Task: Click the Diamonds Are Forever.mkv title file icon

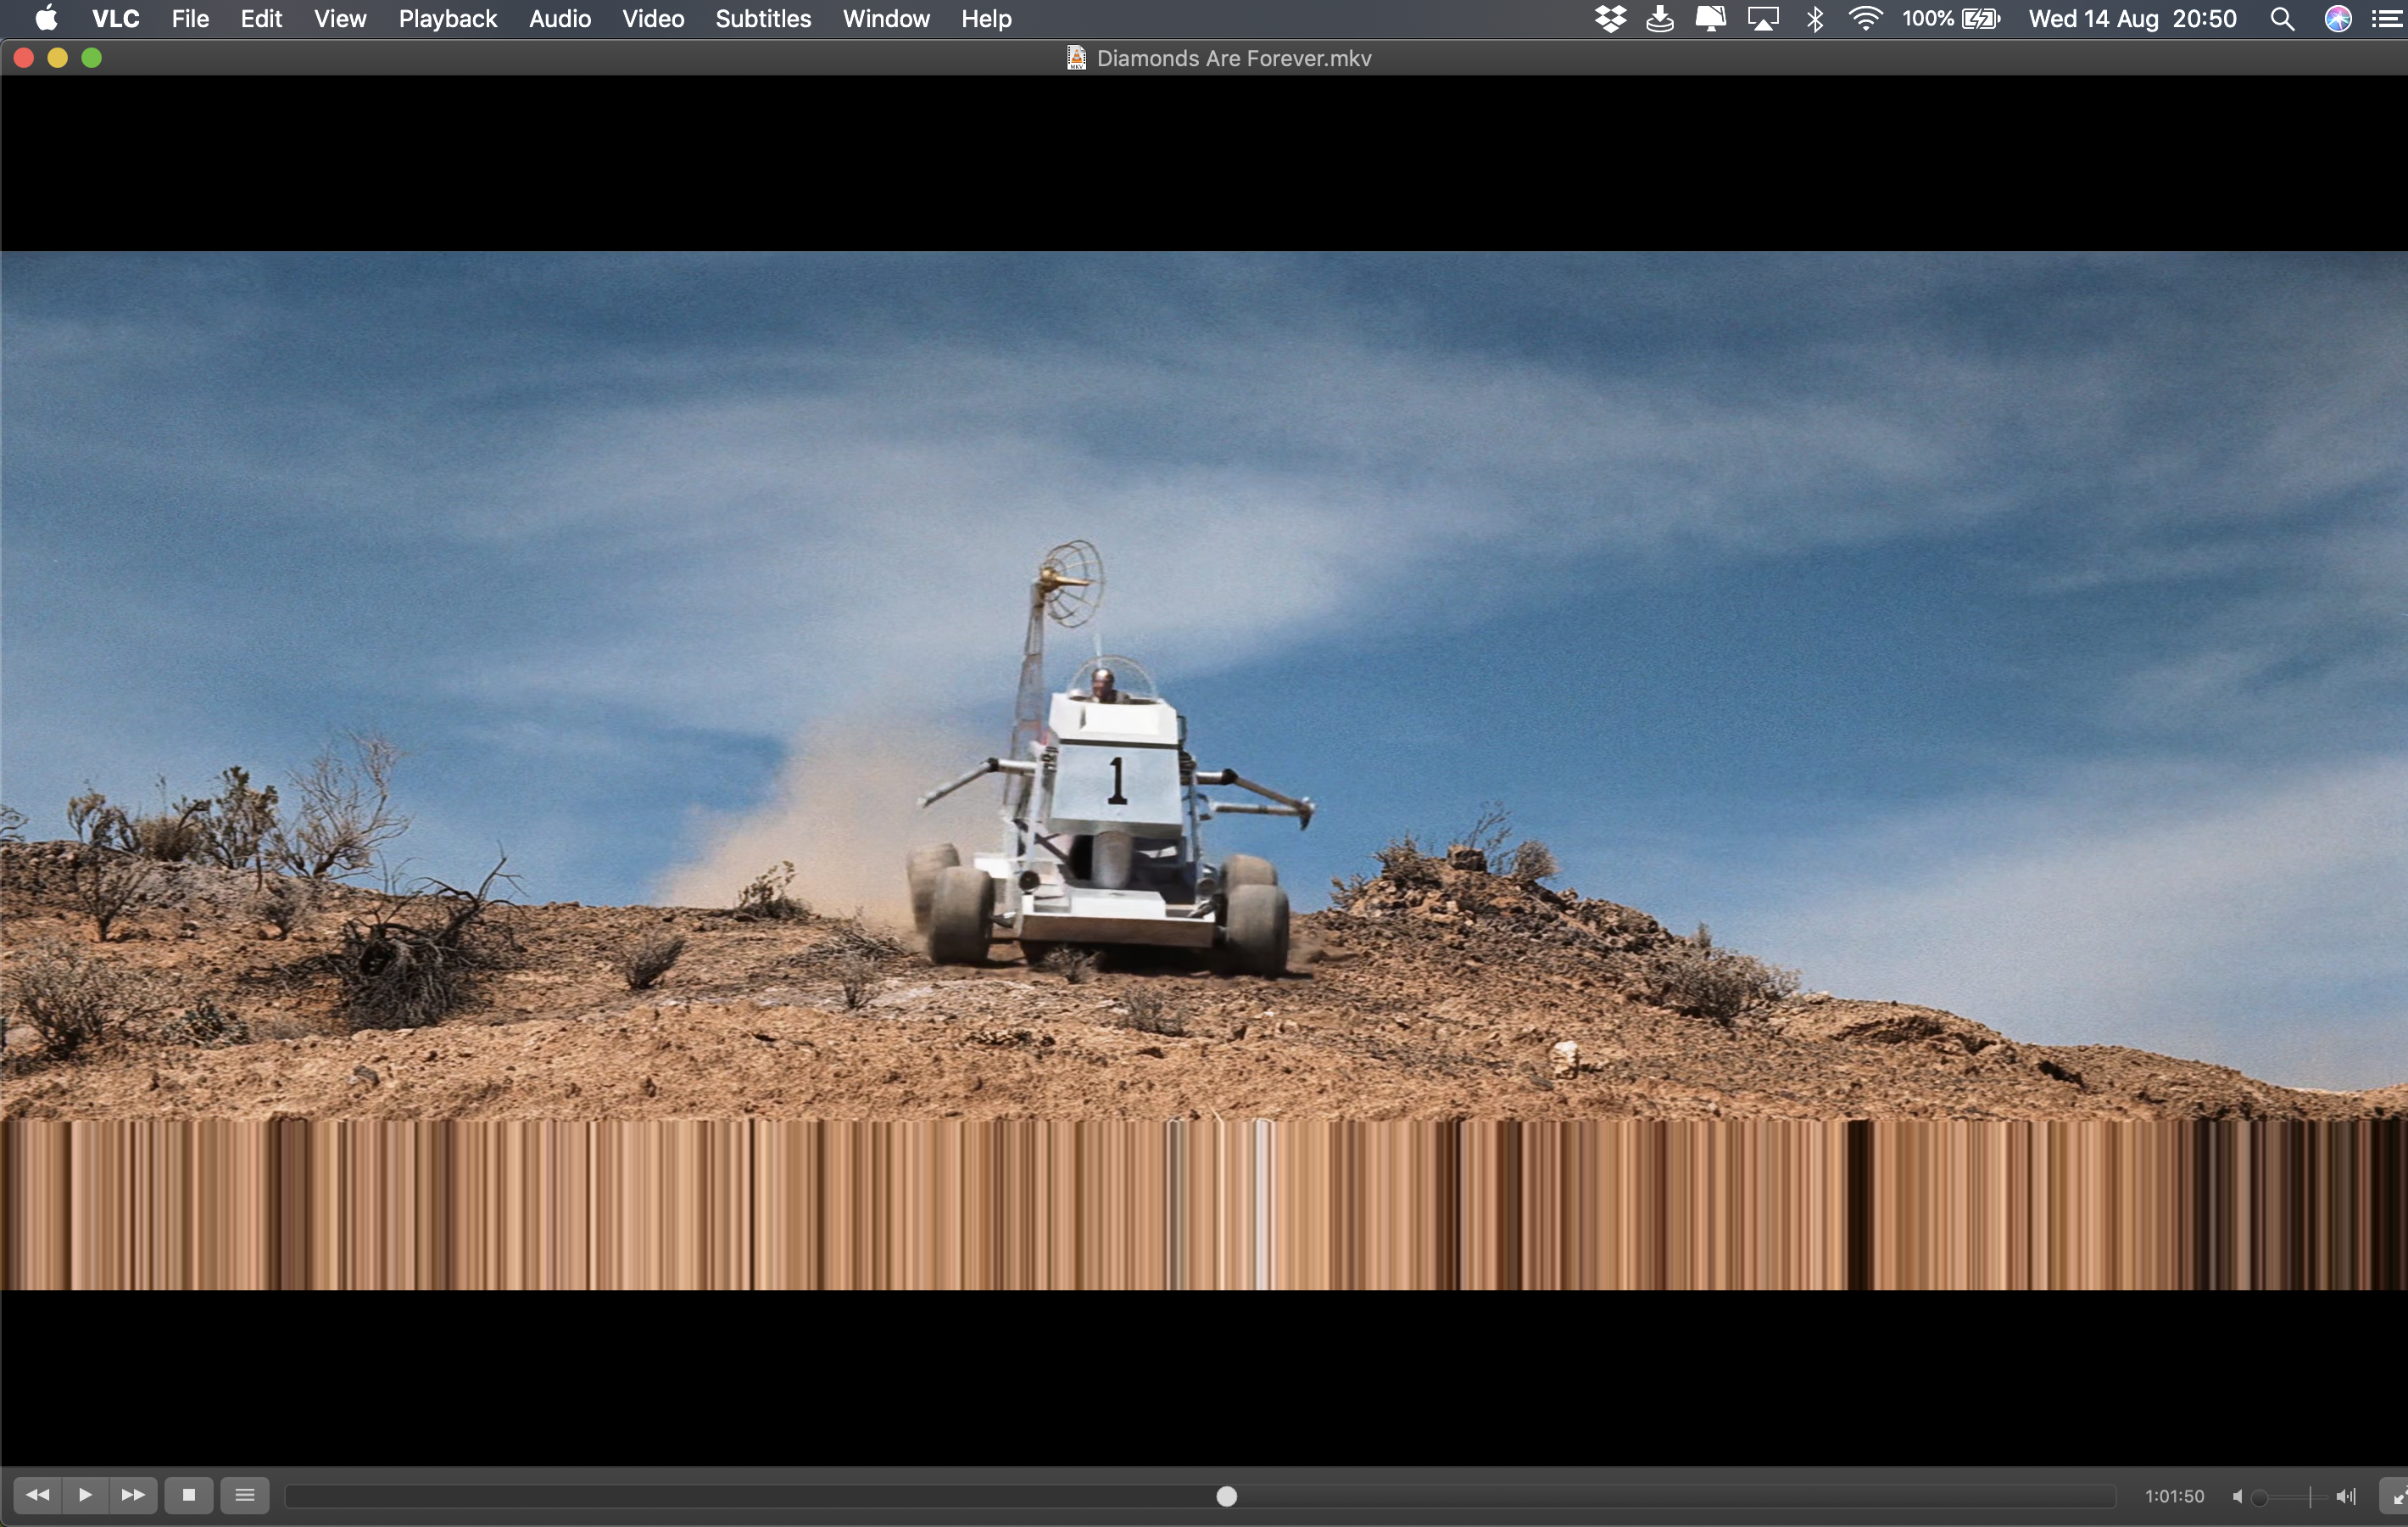Action: [x=1076, y=58]
